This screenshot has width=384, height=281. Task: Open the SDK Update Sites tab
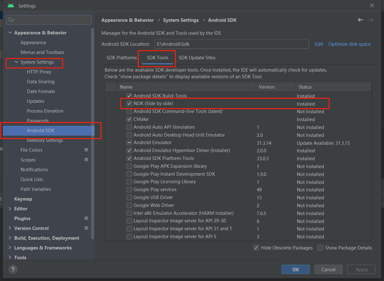pyautogui.click(x=197, y=58)
